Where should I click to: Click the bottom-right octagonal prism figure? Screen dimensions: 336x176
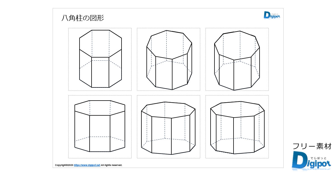coord(237,127)
